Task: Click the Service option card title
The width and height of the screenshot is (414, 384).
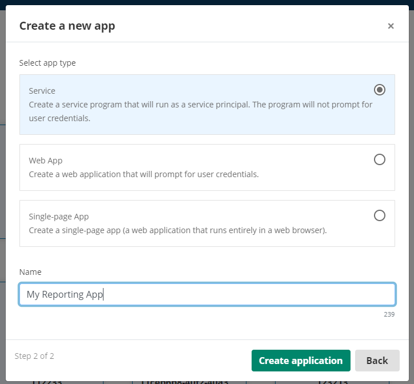Action: 42,91
